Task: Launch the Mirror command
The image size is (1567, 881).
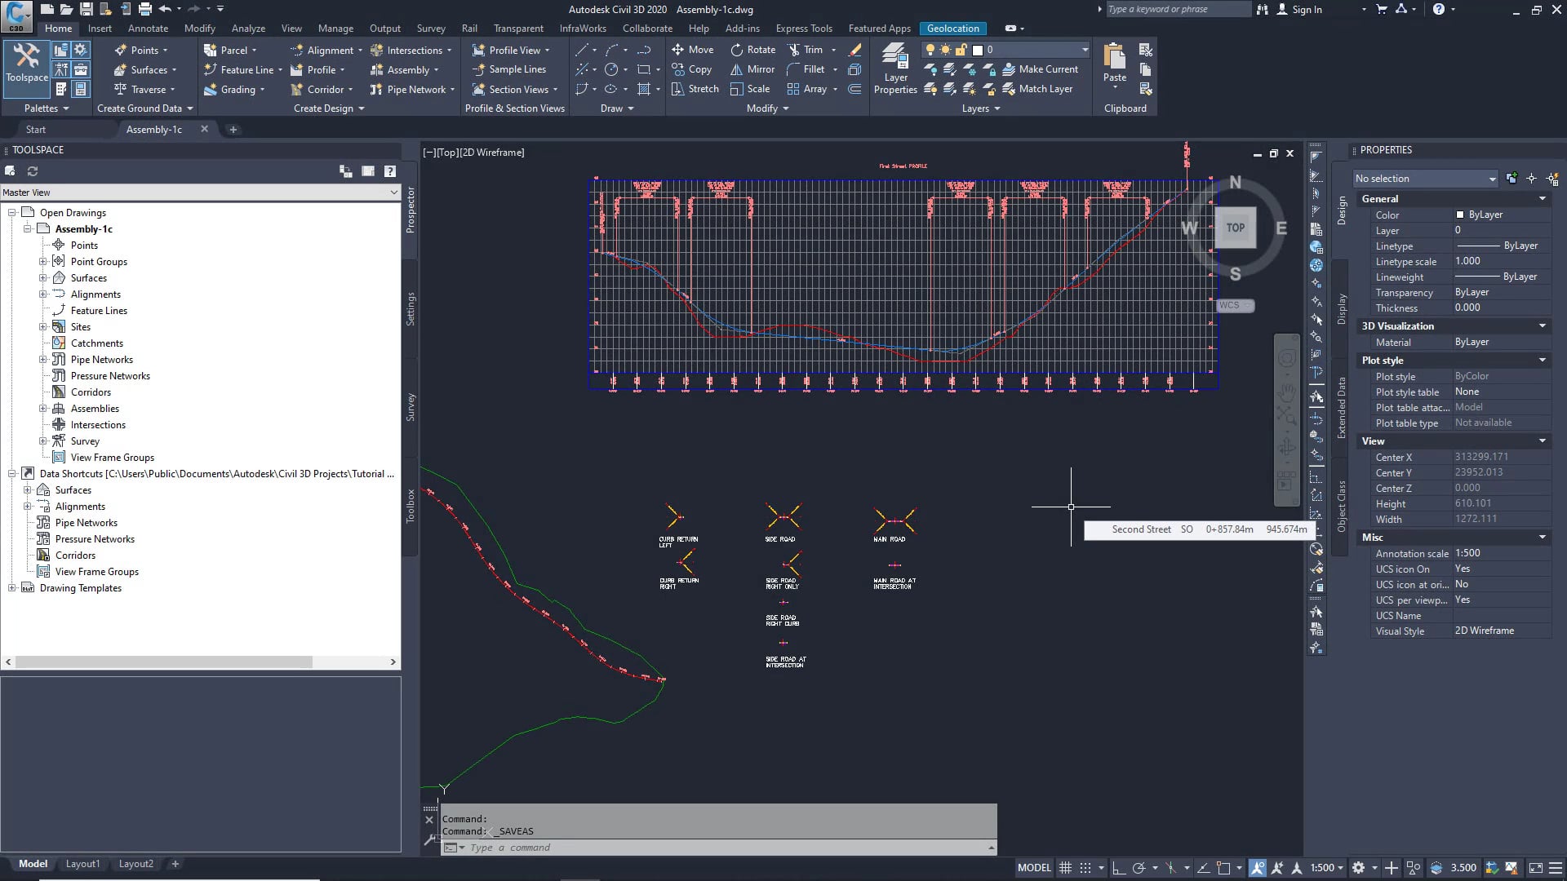Action: click(752, 69)
